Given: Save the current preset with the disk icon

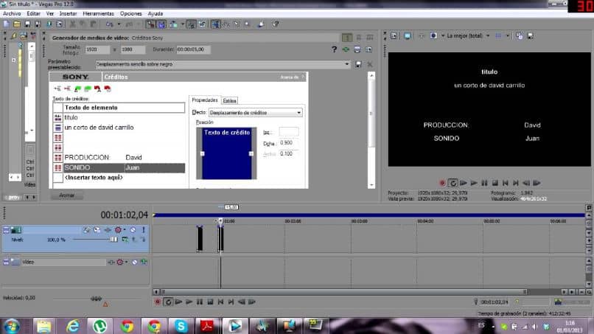Looking at the screenshot, I should tap(358, 64).
